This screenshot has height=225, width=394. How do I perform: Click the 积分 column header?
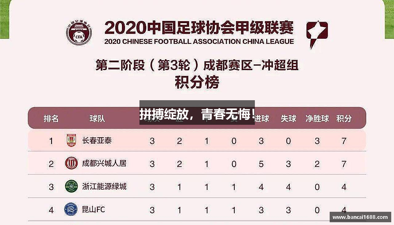(344, 118)
